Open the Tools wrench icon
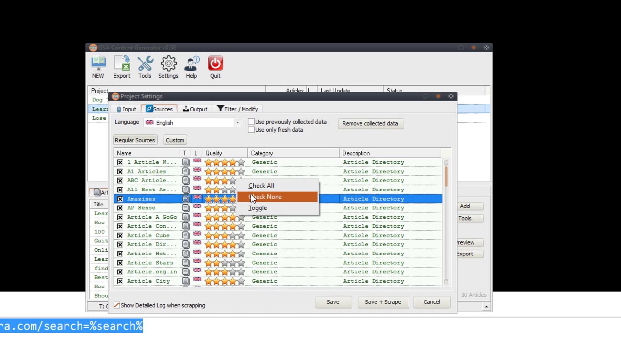Image resolution: width=621 pixels, height=349 pixels. pos(145,67)
